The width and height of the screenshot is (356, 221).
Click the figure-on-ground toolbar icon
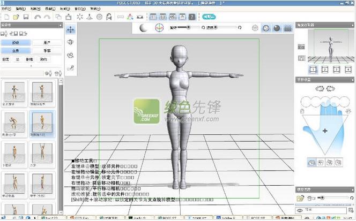coord(90,17)
